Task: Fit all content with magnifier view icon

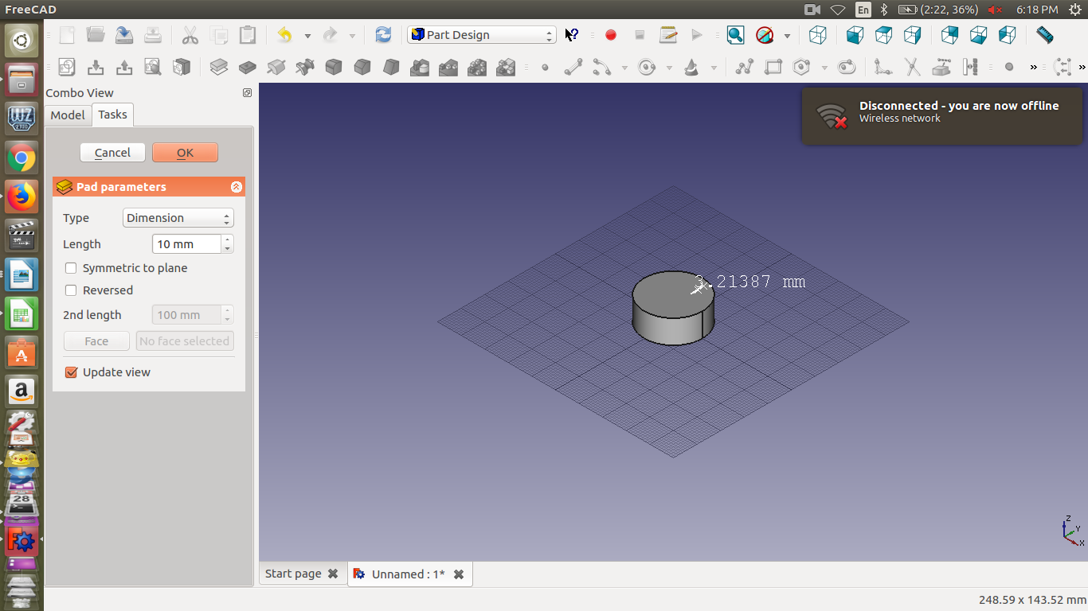Action: (x=735, y=35)
